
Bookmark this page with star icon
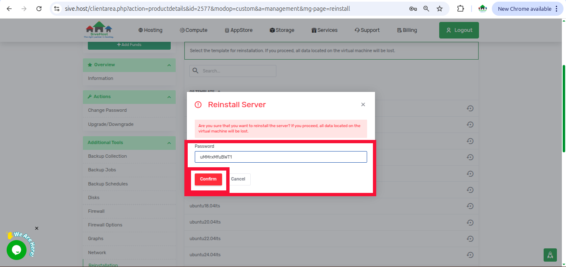[x=440, y=9]
